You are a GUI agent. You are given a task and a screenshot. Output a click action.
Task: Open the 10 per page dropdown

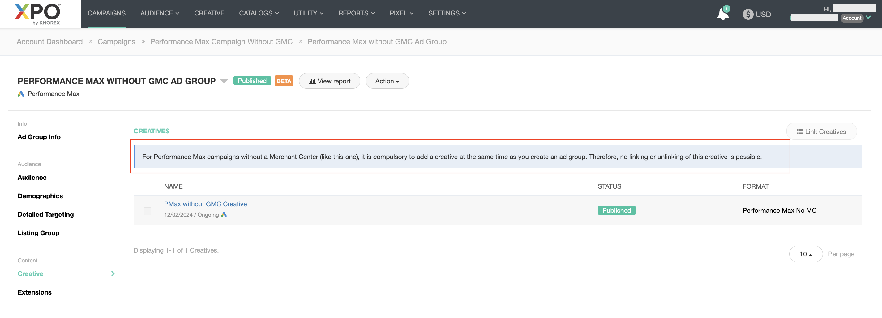tap(805, 254)
